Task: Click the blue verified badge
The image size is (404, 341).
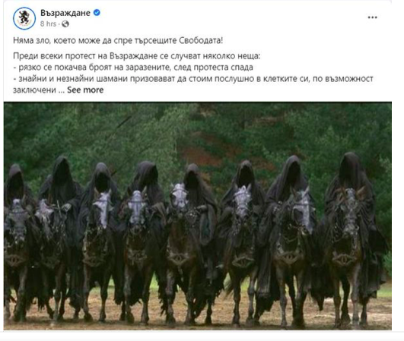Action: [97, 12]
